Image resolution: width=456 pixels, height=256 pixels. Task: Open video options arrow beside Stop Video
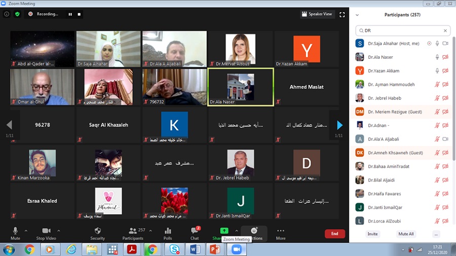click(x=59, y=231)
